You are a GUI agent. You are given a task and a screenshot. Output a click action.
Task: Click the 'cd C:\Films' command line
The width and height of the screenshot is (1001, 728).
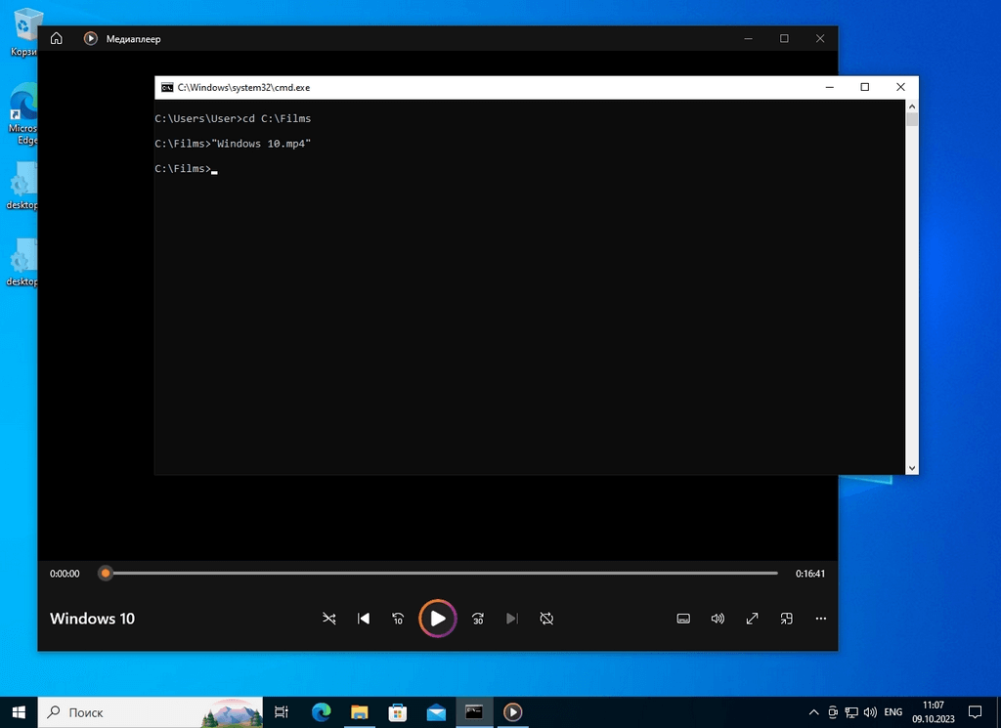click(x=277, y=118)
